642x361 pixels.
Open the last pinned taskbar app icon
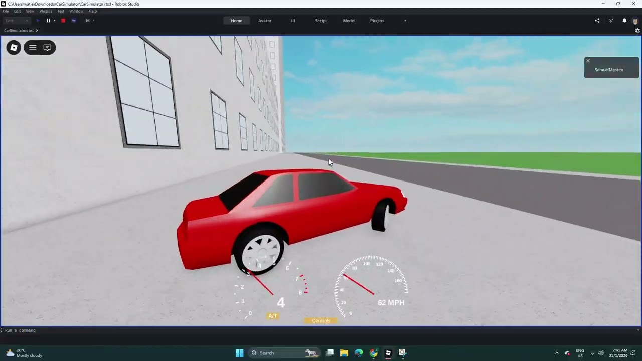tap(402, 353)
